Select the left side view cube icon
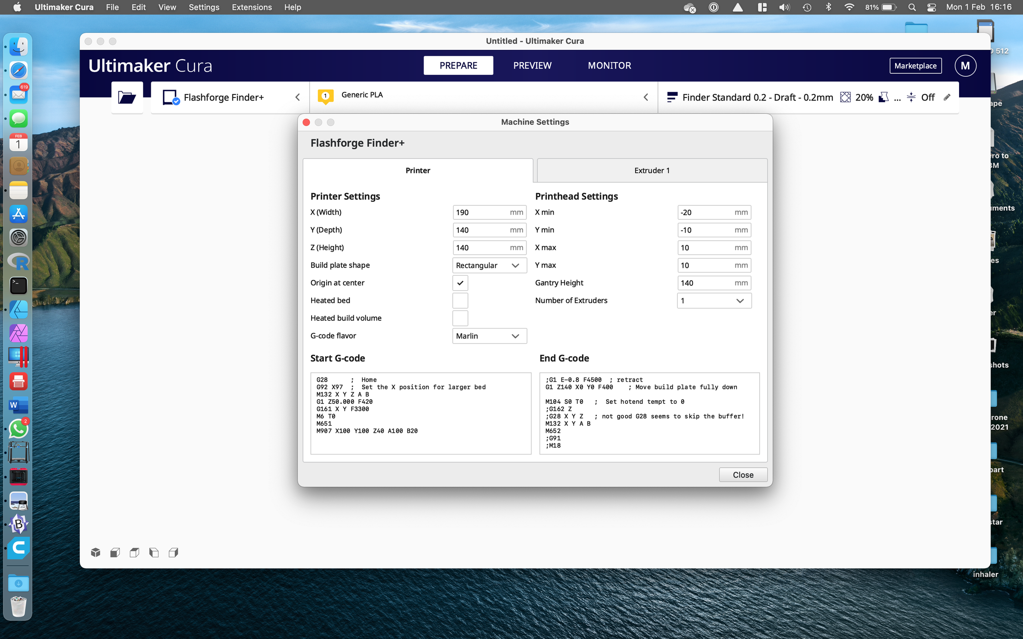 tap(154, 553)
